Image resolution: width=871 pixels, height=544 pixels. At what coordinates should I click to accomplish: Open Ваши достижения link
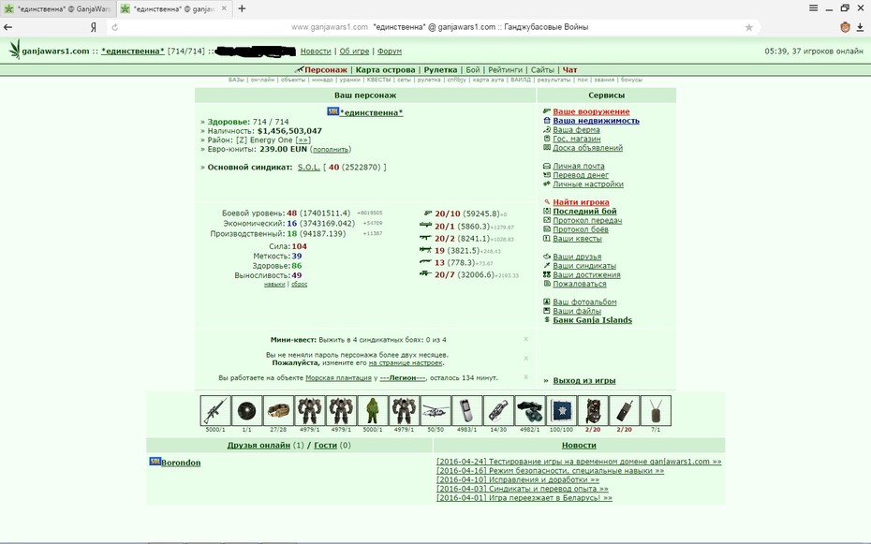coord(586,274)
